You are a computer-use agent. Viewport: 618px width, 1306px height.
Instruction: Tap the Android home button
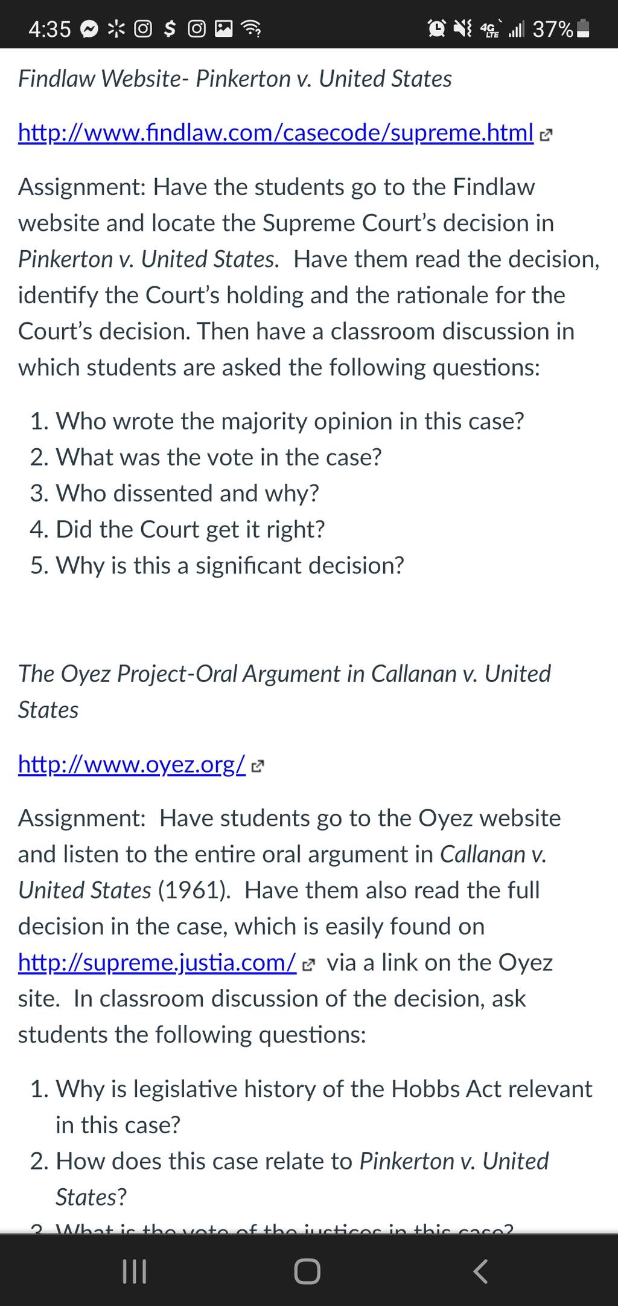click(x=307, y=1271)
